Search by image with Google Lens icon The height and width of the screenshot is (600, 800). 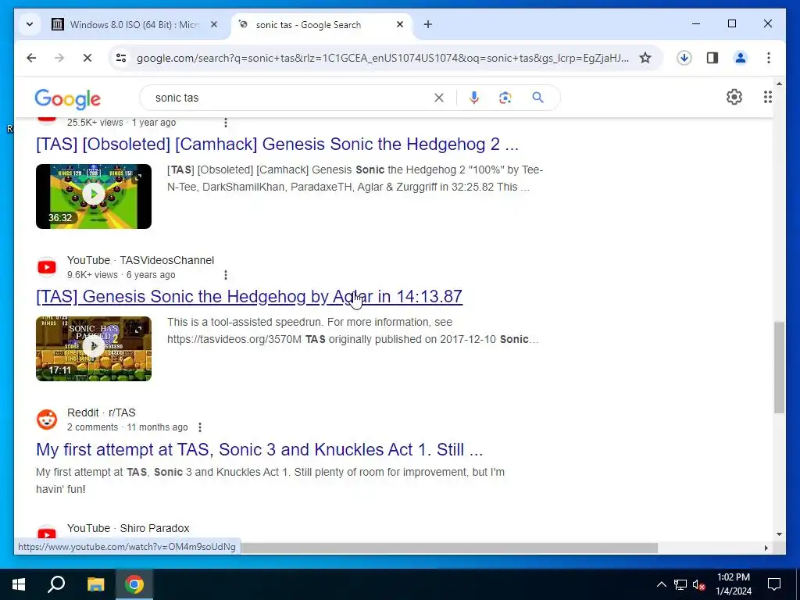point(505,98)
